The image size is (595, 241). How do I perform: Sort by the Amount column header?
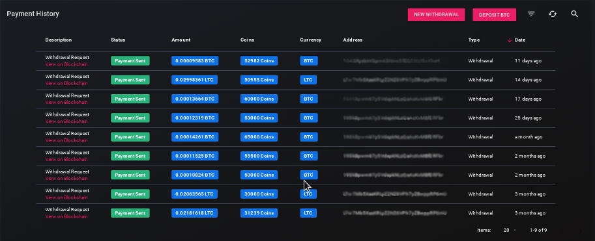point(181,40)
